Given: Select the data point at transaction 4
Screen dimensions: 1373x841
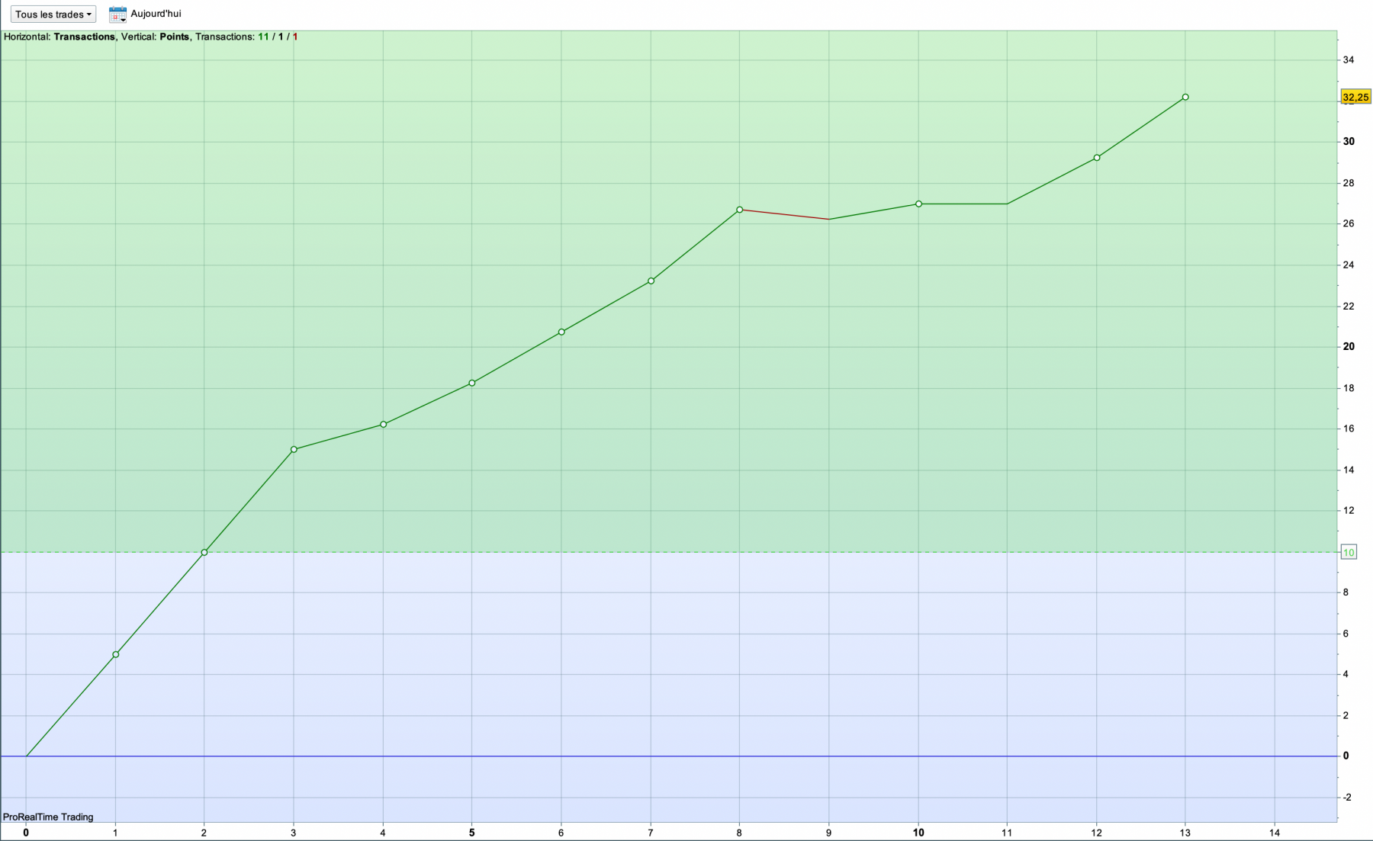Looking at the screenshot, I should 383,425.
